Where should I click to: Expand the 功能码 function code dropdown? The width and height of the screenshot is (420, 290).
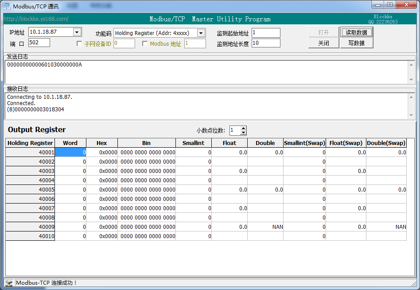coord(201,33)
